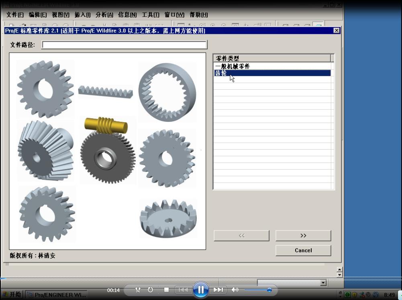
Task: Go to the previous track in player
Action: click(x=183, y=290)
